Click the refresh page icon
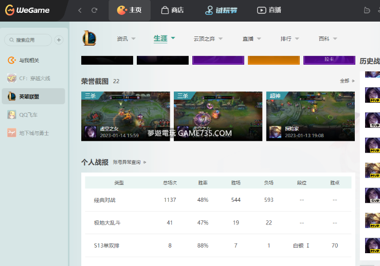380x266 pixels. [x=94, y=10]
